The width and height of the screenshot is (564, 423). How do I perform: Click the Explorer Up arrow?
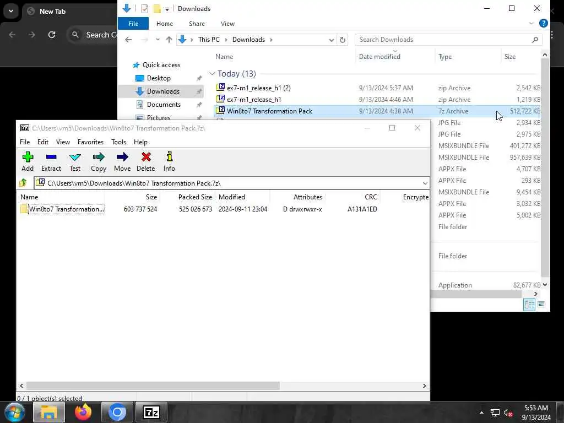[x=169, y=40]
